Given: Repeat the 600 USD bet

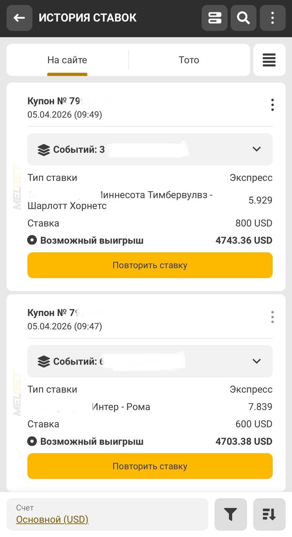Looking at the screenshot, I should (150, 466).
